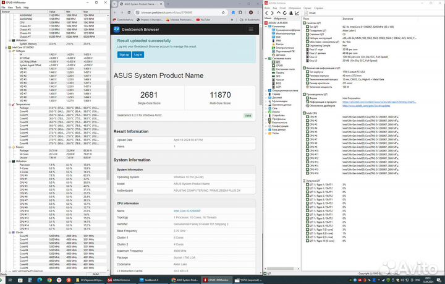445x284 pixels.
Task: Launch Google Chrome from the taskbar
Action: coord(49,280)
